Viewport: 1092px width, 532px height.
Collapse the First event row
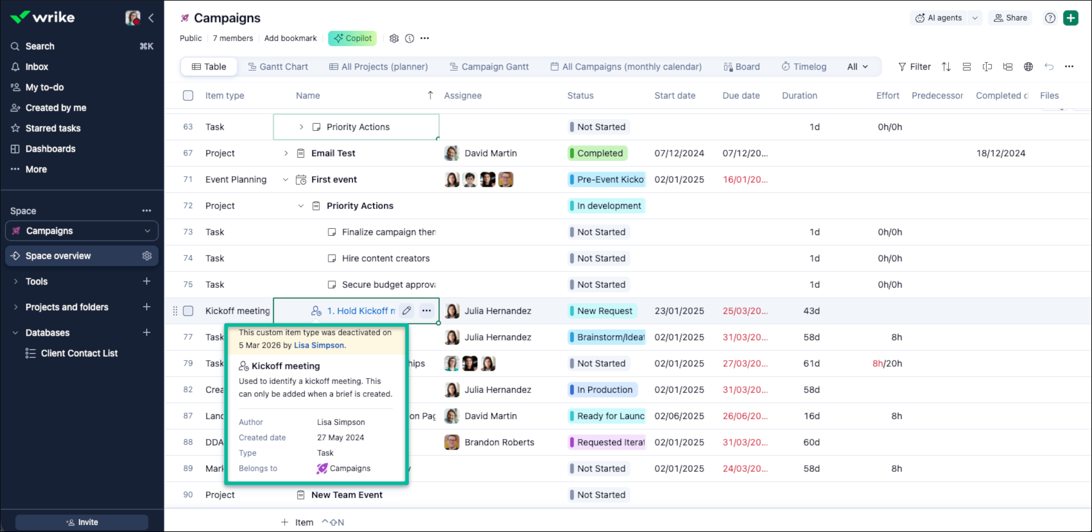click(286, 179)
